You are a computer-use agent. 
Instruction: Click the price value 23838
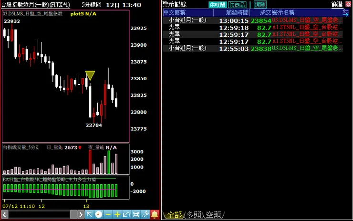click(x=261, y=48)
